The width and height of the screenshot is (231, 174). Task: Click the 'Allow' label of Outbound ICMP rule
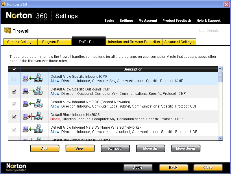click(55, 94)
